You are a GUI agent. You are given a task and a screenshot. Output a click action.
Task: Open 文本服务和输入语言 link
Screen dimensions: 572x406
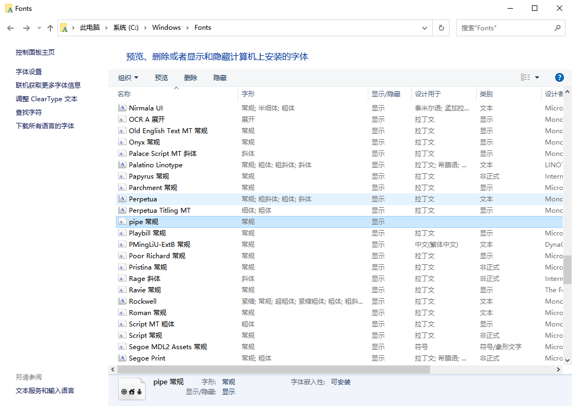coord(45,391)
